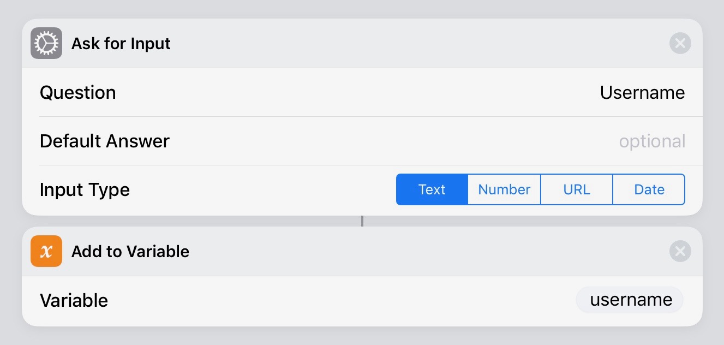
Task: Click the Question row label
Action: pos(78,92)
